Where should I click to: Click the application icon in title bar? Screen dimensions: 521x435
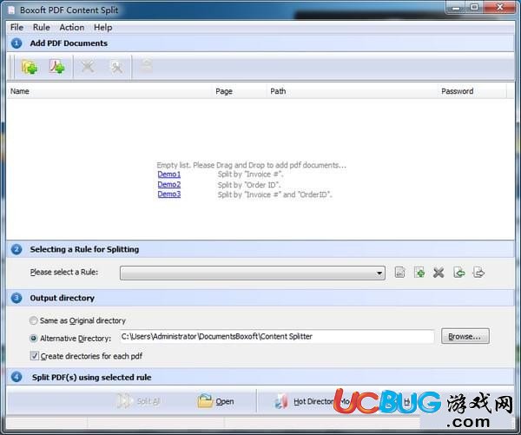[x=11, y=10]
